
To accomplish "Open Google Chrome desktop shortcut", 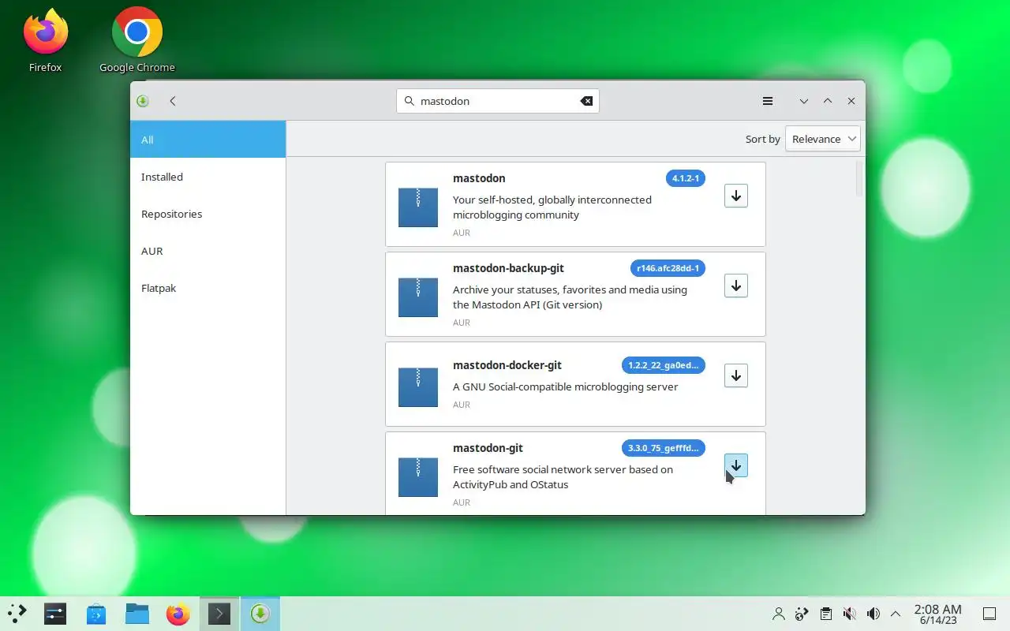I will pyautogui.click(x=137, y=41).
